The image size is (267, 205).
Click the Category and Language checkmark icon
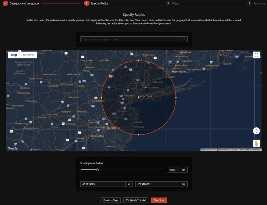pos(5,4)
